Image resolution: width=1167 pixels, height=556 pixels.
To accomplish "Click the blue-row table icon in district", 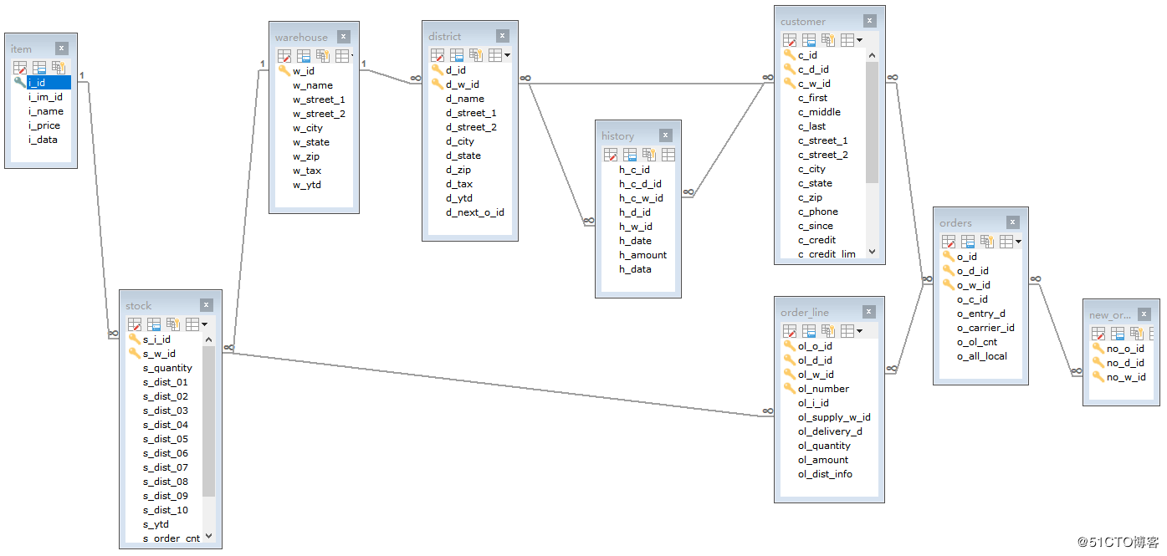I will 457,55.
